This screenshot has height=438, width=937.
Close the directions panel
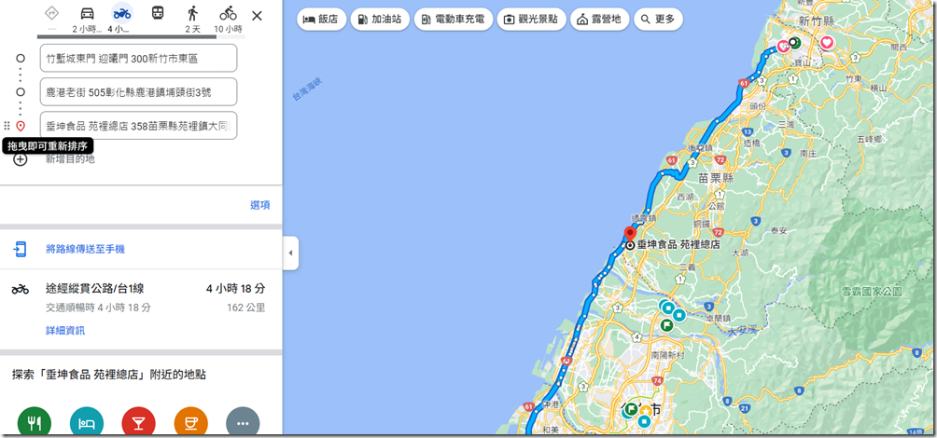[257, 16]
